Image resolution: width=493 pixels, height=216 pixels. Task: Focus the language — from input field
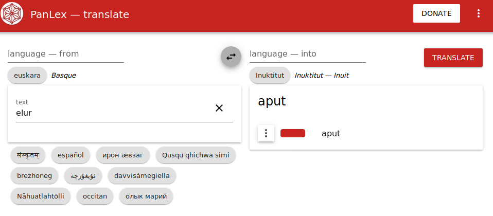(x=66, y=54)
